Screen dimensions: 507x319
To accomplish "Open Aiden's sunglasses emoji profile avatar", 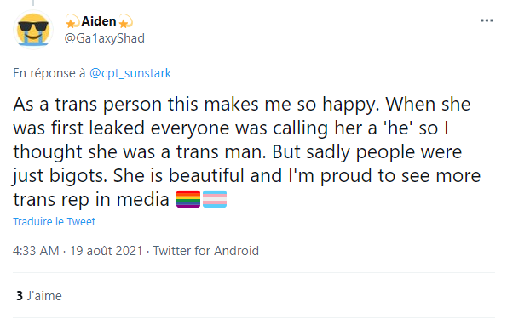I will 33,30.
